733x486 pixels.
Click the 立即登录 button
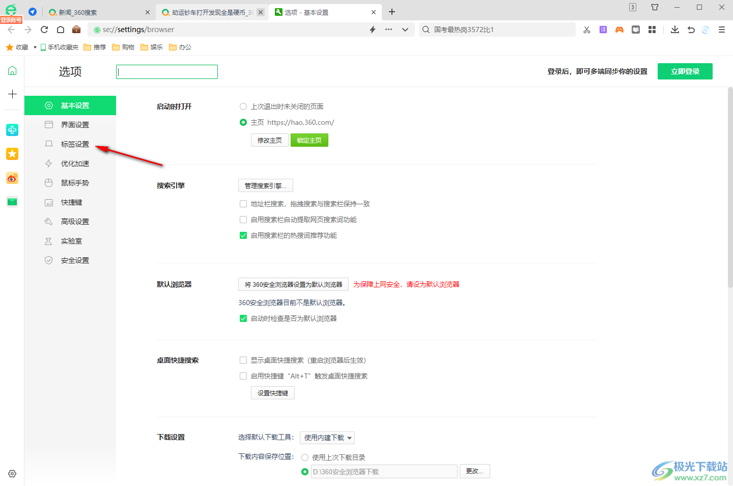pos(685,71)
